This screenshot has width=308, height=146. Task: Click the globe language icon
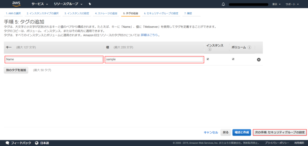pyautogui.click(x=37, y=143)
